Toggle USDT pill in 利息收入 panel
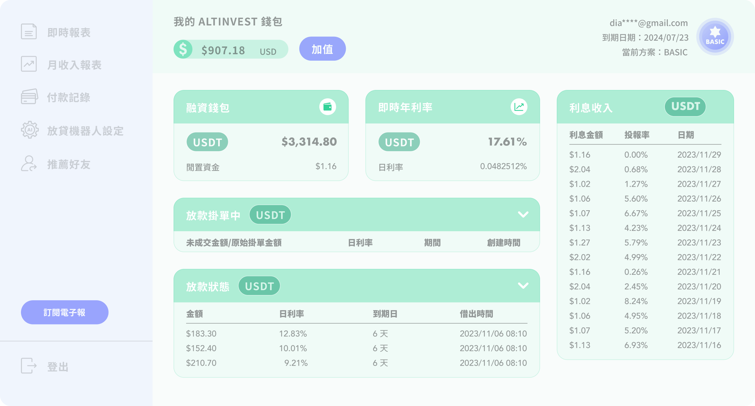The image size is (755, 406). (x=685, y=106)
